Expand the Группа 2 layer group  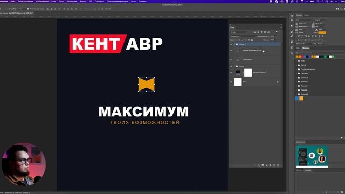[234, 44]
